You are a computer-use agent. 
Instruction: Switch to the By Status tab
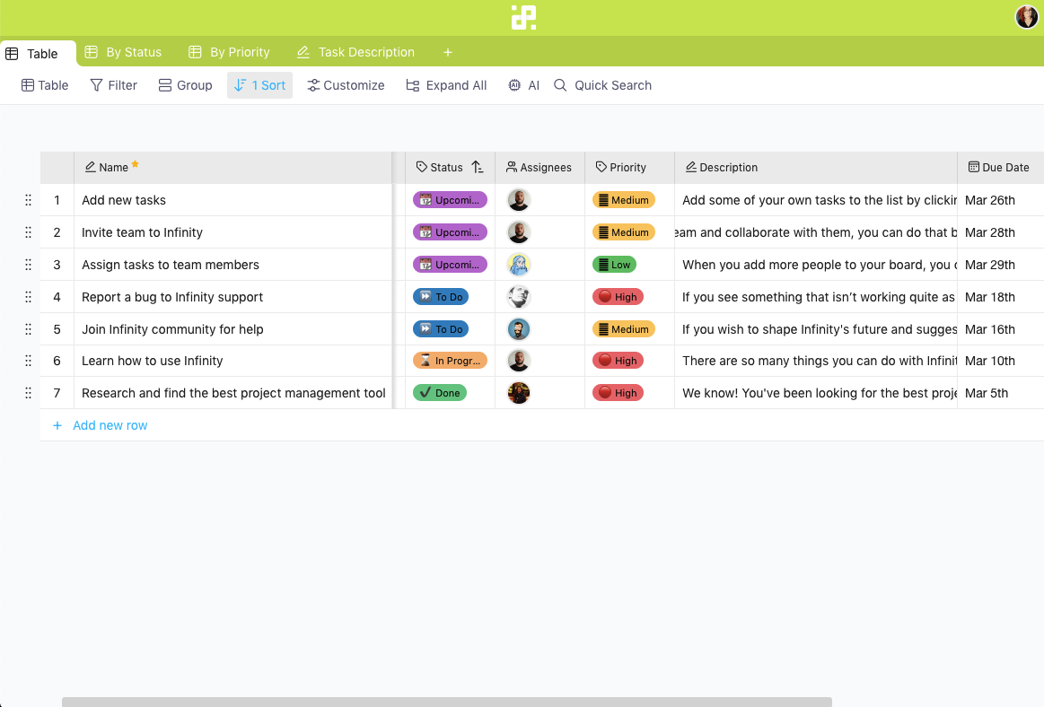point(123,52)
